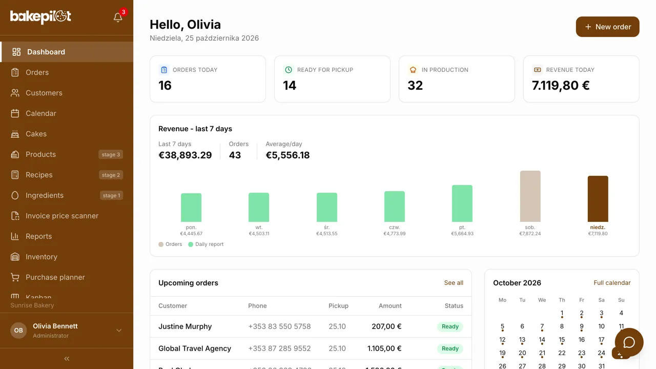The height and width of the screenshot is (369, 656).
Task: Go to the Customers page
Action: (67, 93)
